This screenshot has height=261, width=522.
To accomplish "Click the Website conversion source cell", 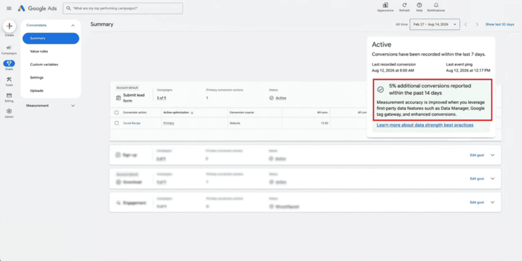I will click(234, 123).
